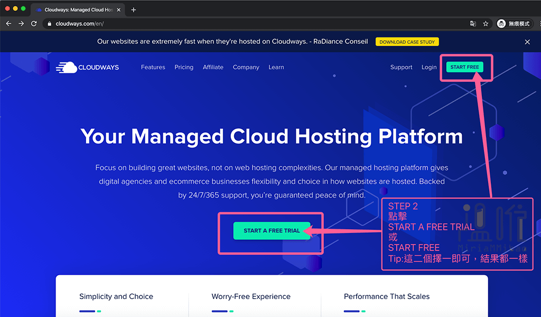Image resolution: width=541 pixels, height=317 pixels.
Task: Select Pricing in the navigation bar
Action: 184,67
